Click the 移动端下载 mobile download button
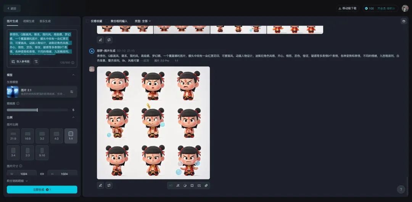Screen dimensions: 412x202 click(x=348, y=8)
